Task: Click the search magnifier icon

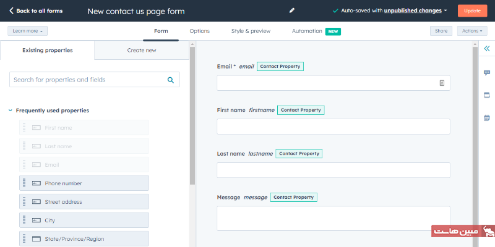Action: (171, 80)
